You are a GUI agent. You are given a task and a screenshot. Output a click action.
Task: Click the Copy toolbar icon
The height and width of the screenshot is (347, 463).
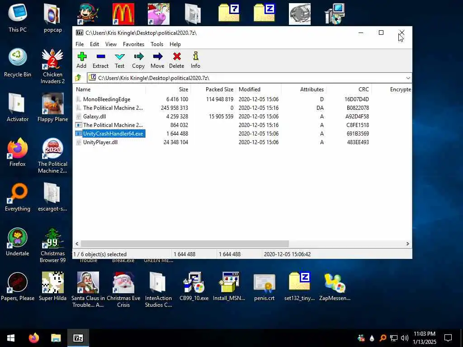tap(138, 60)
